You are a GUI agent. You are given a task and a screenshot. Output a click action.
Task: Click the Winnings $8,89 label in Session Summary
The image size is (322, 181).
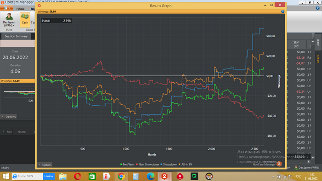(x=10, y=81)
